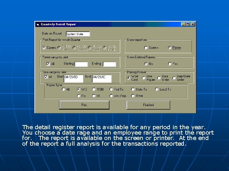The height and width of the screenshot is (171, 229).
Task: Click the Print button
Action: click(84, 105)
